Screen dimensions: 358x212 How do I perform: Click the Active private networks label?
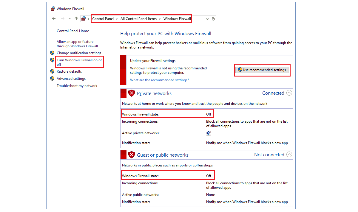(x=141, y=133)
